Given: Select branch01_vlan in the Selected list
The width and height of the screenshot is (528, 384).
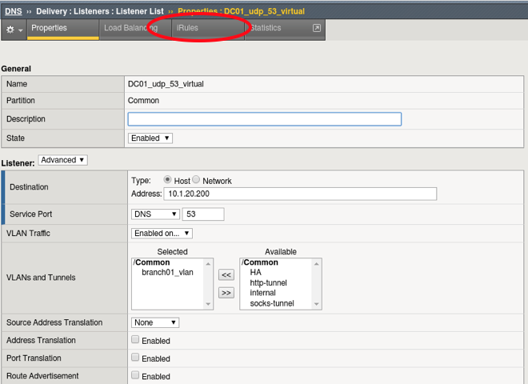Looking at the screenshot, I should pyautogui.click(x=167, y=273).
